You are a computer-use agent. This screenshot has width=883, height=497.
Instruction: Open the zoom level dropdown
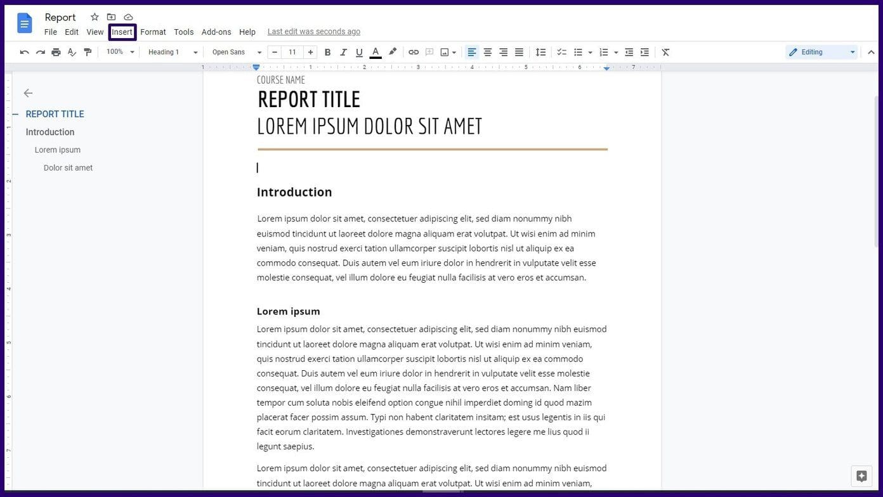[x=120, y=52]
